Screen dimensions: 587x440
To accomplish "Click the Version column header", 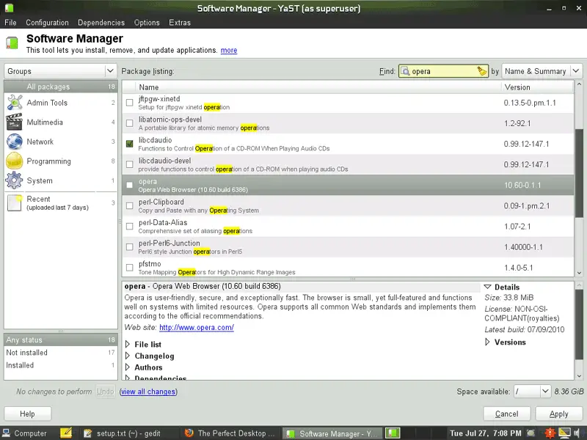I will click(537, 87).
